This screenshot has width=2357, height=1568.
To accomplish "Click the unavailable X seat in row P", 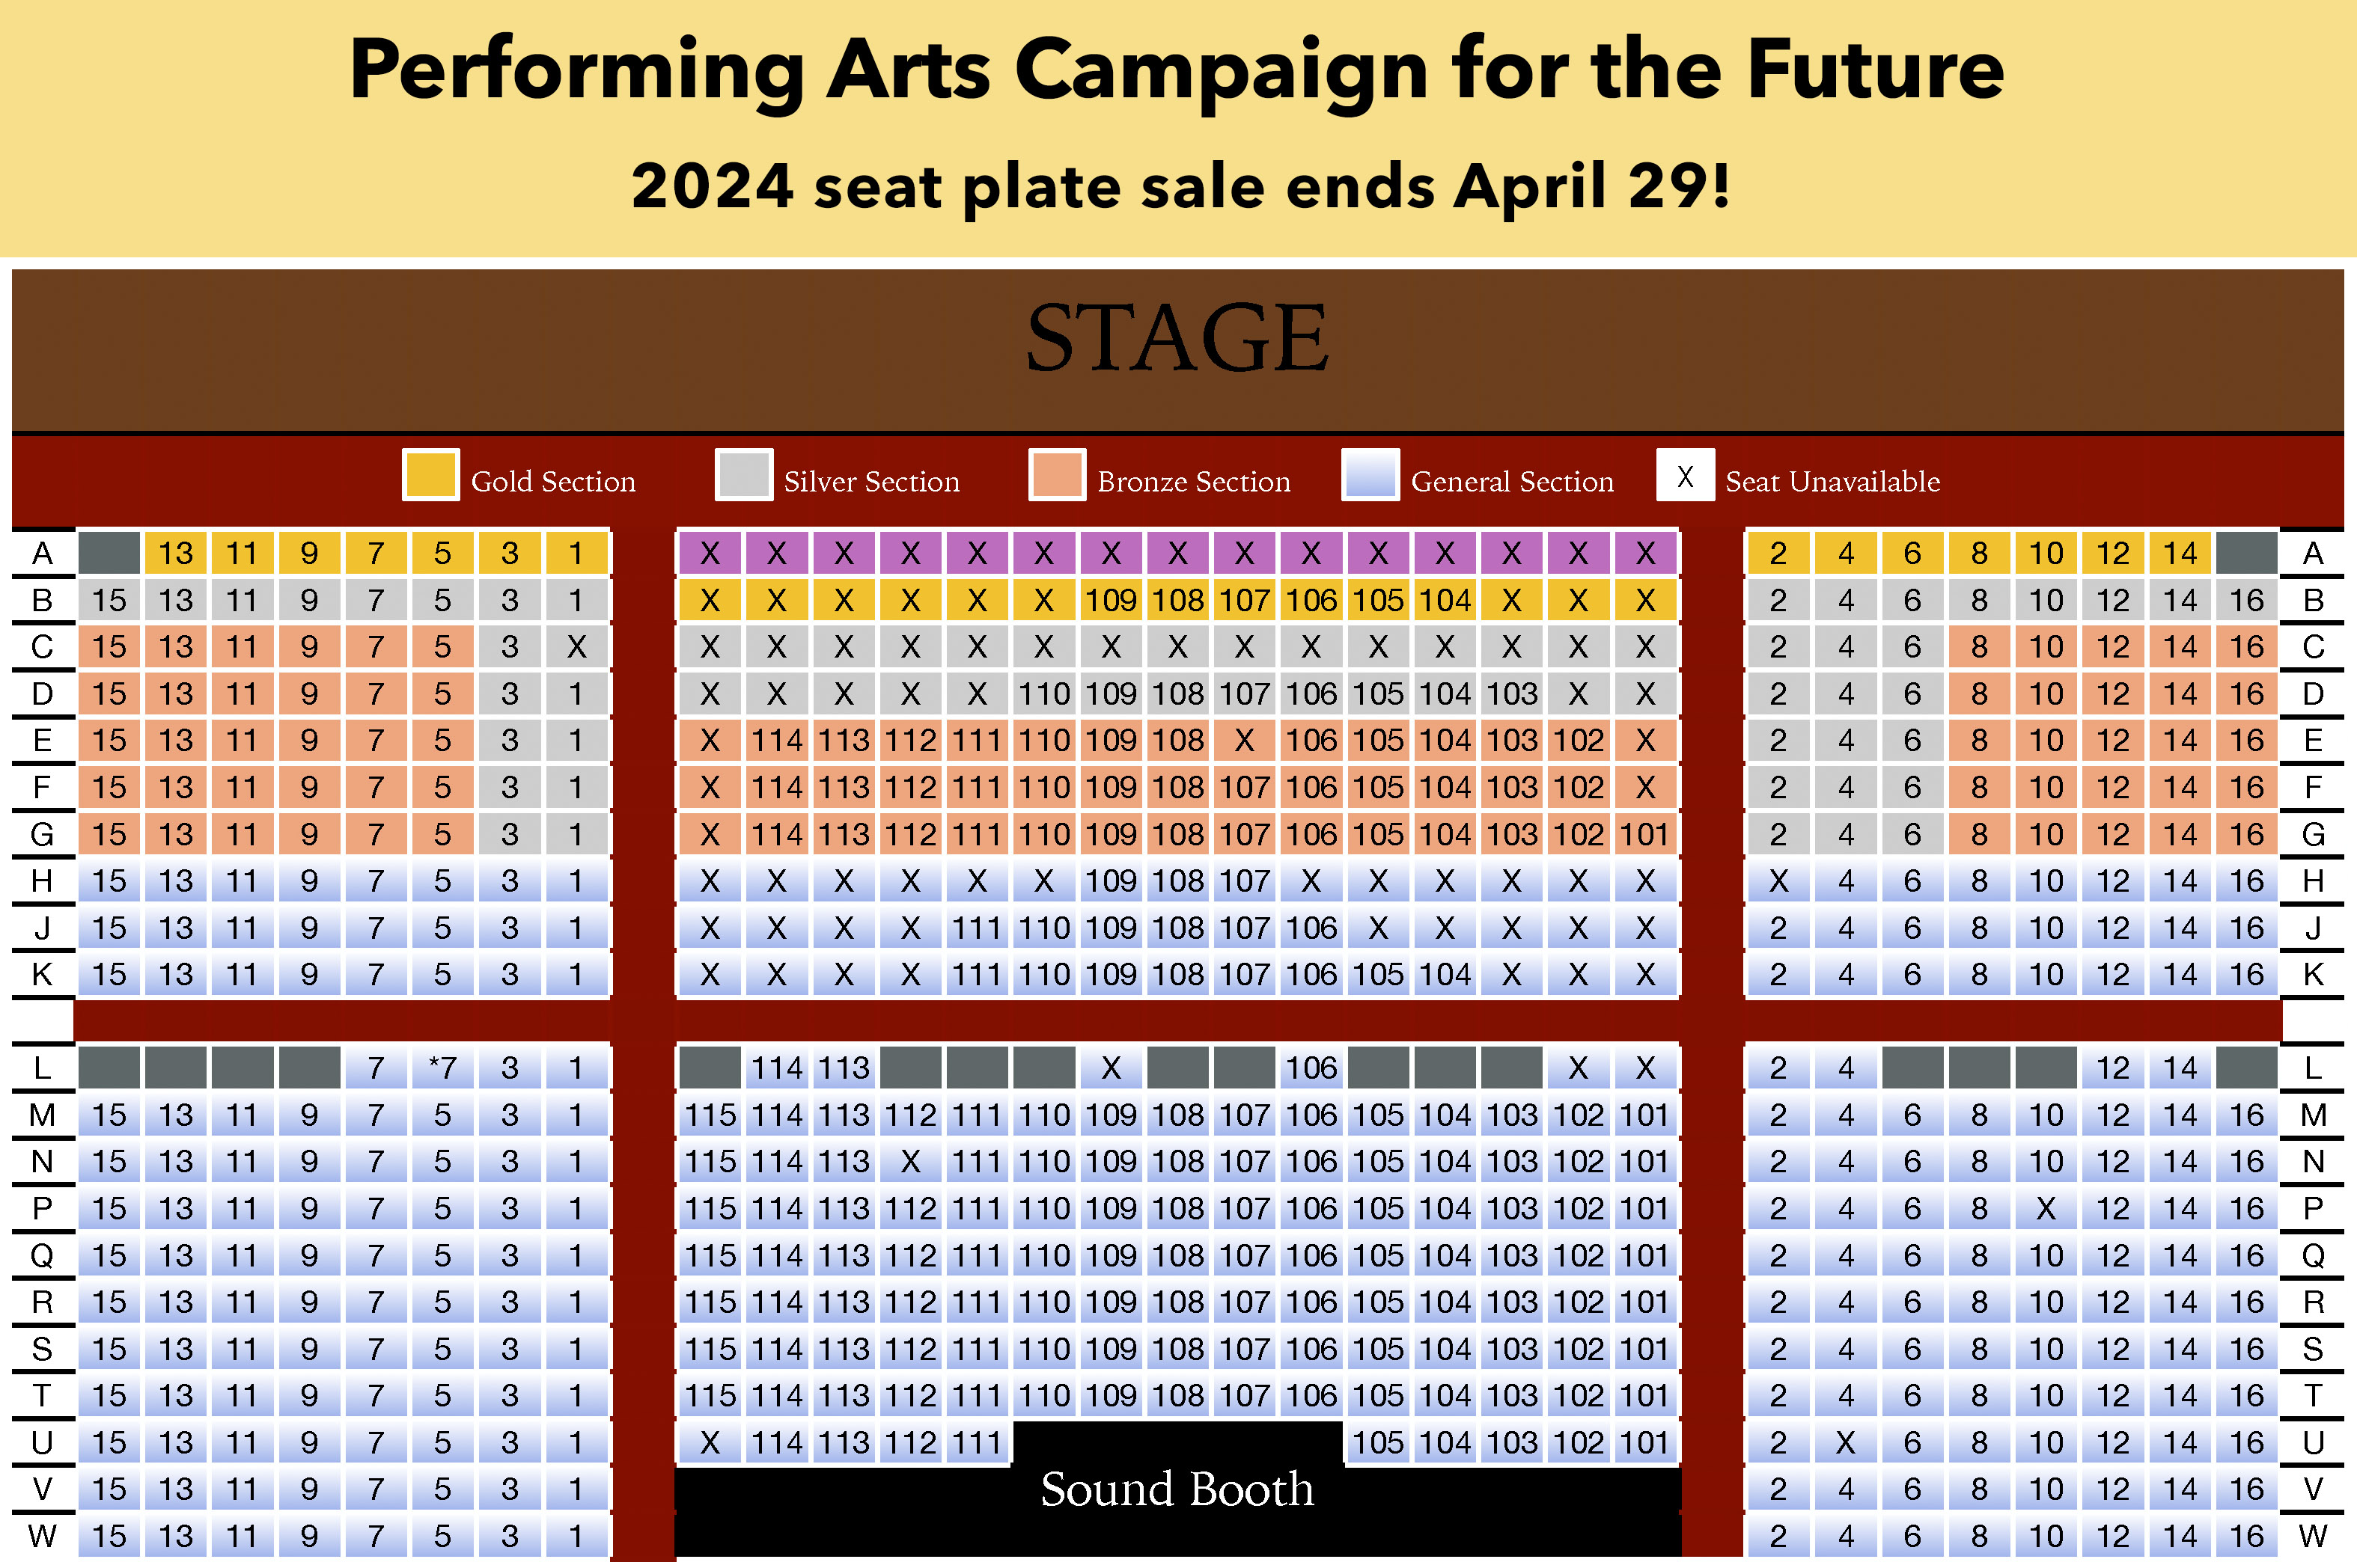I will tap(2046, 1209).
